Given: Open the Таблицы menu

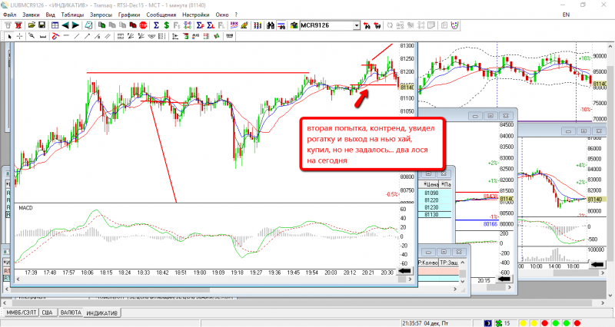Looking at the screenshot, I should pyautogui.click(x=72, y=15).
